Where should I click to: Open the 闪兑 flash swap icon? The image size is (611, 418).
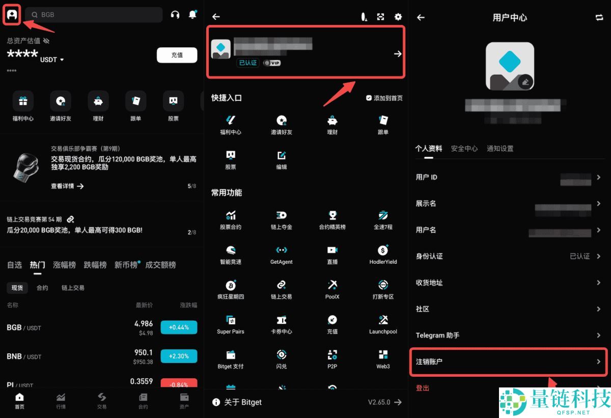click(x=281, y=359)
